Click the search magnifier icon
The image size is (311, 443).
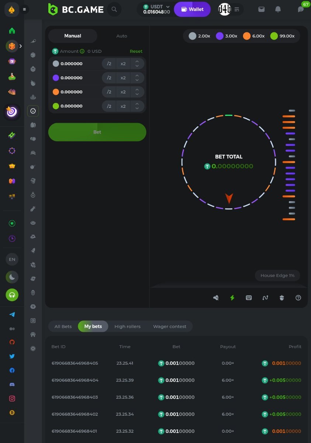pyautogui.click(x=114, y=9)
